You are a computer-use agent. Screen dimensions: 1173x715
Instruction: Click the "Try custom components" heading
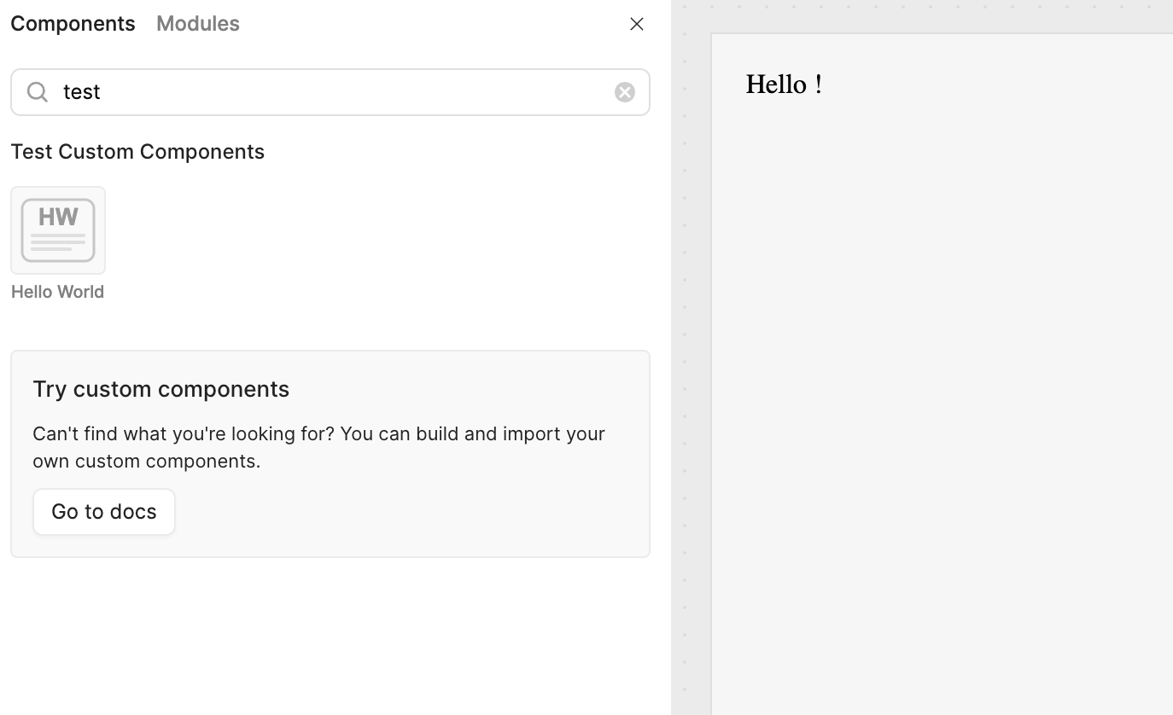click(160, 389)
